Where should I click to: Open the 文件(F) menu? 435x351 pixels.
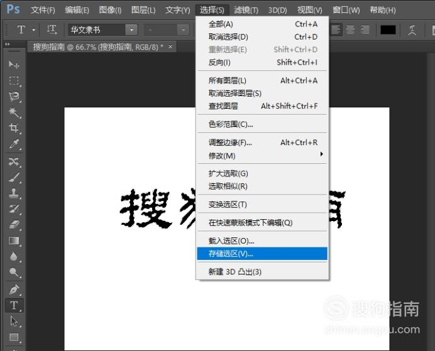[x=43, y=10]
